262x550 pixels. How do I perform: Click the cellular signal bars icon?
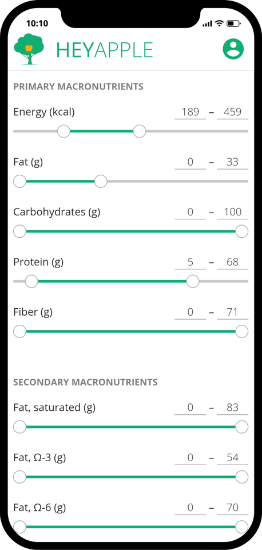coord(207,24)
